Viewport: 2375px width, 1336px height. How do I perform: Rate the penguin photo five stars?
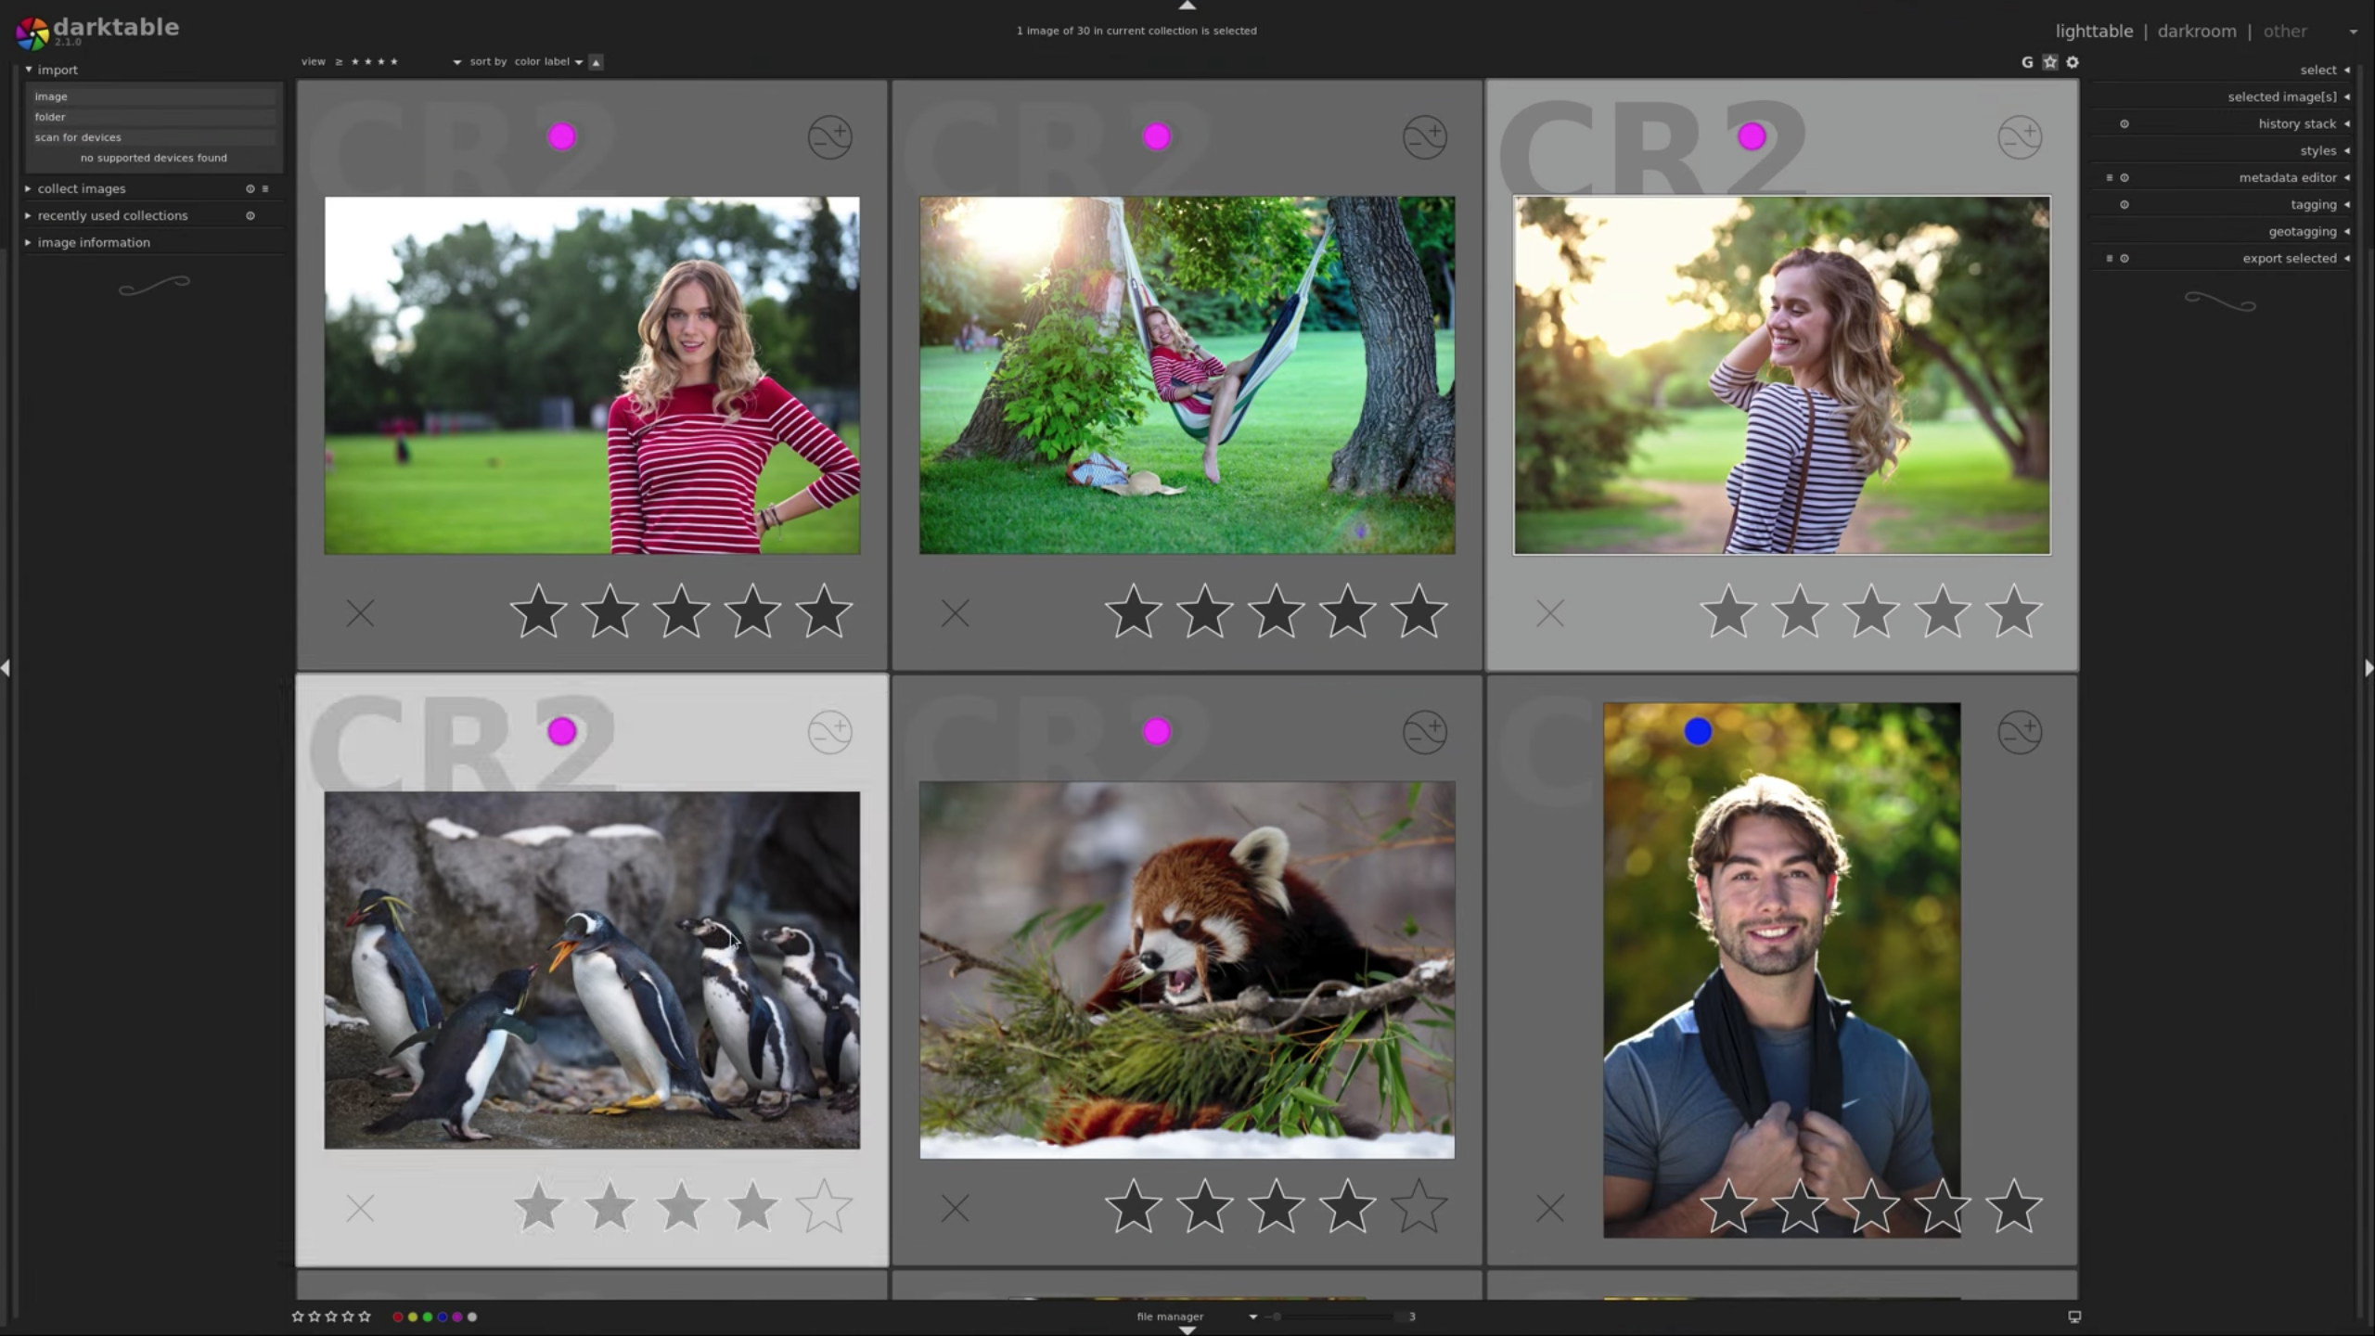[825, 1208]
